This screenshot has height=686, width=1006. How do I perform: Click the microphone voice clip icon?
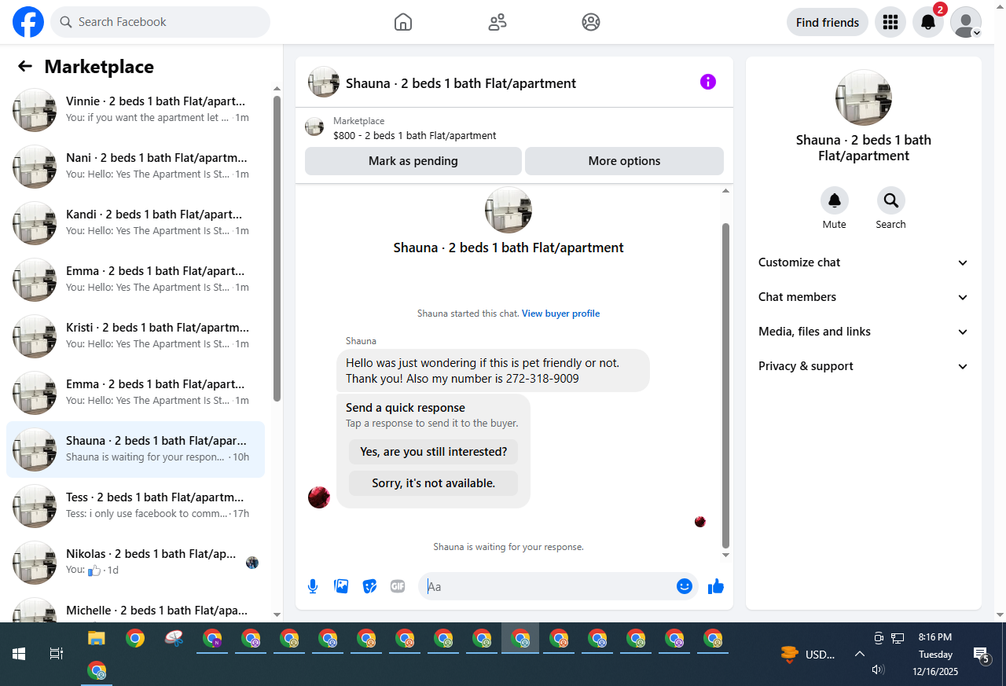click(x=313, y=586)
